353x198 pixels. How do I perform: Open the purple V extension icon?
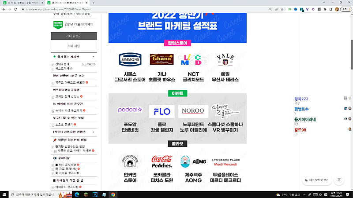pos(307,9)
